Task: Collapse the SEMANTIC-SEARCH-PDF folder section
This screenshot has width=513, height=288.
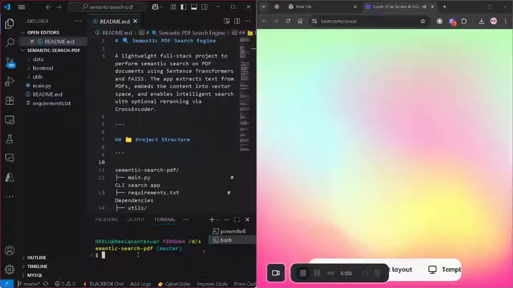Action: [x=53, y=50]
